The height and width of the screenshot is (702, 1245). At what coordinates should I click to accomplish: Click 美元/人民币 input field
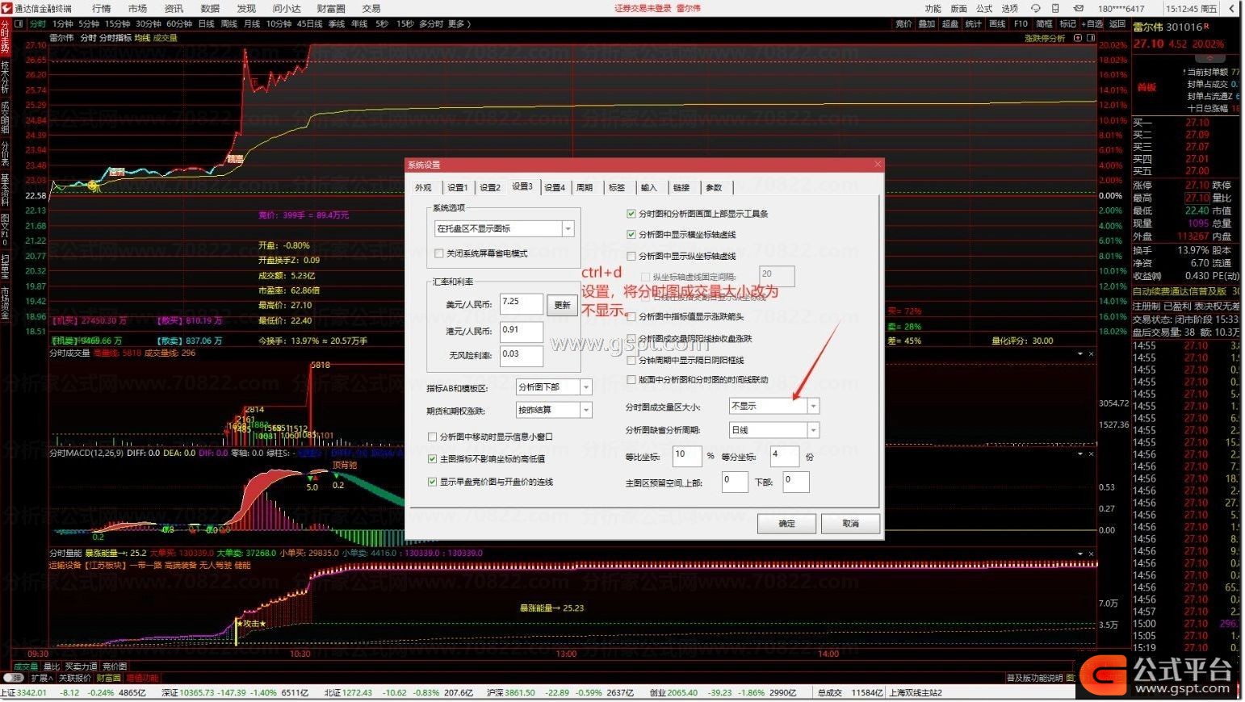pos(521,304)
